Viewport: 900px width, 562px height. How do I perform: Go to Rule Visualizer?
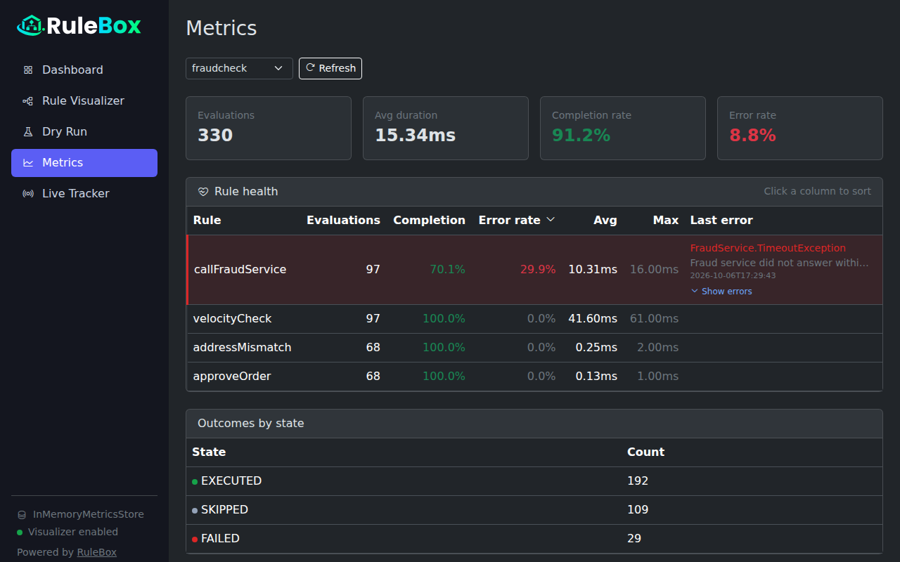pos(84,101)
